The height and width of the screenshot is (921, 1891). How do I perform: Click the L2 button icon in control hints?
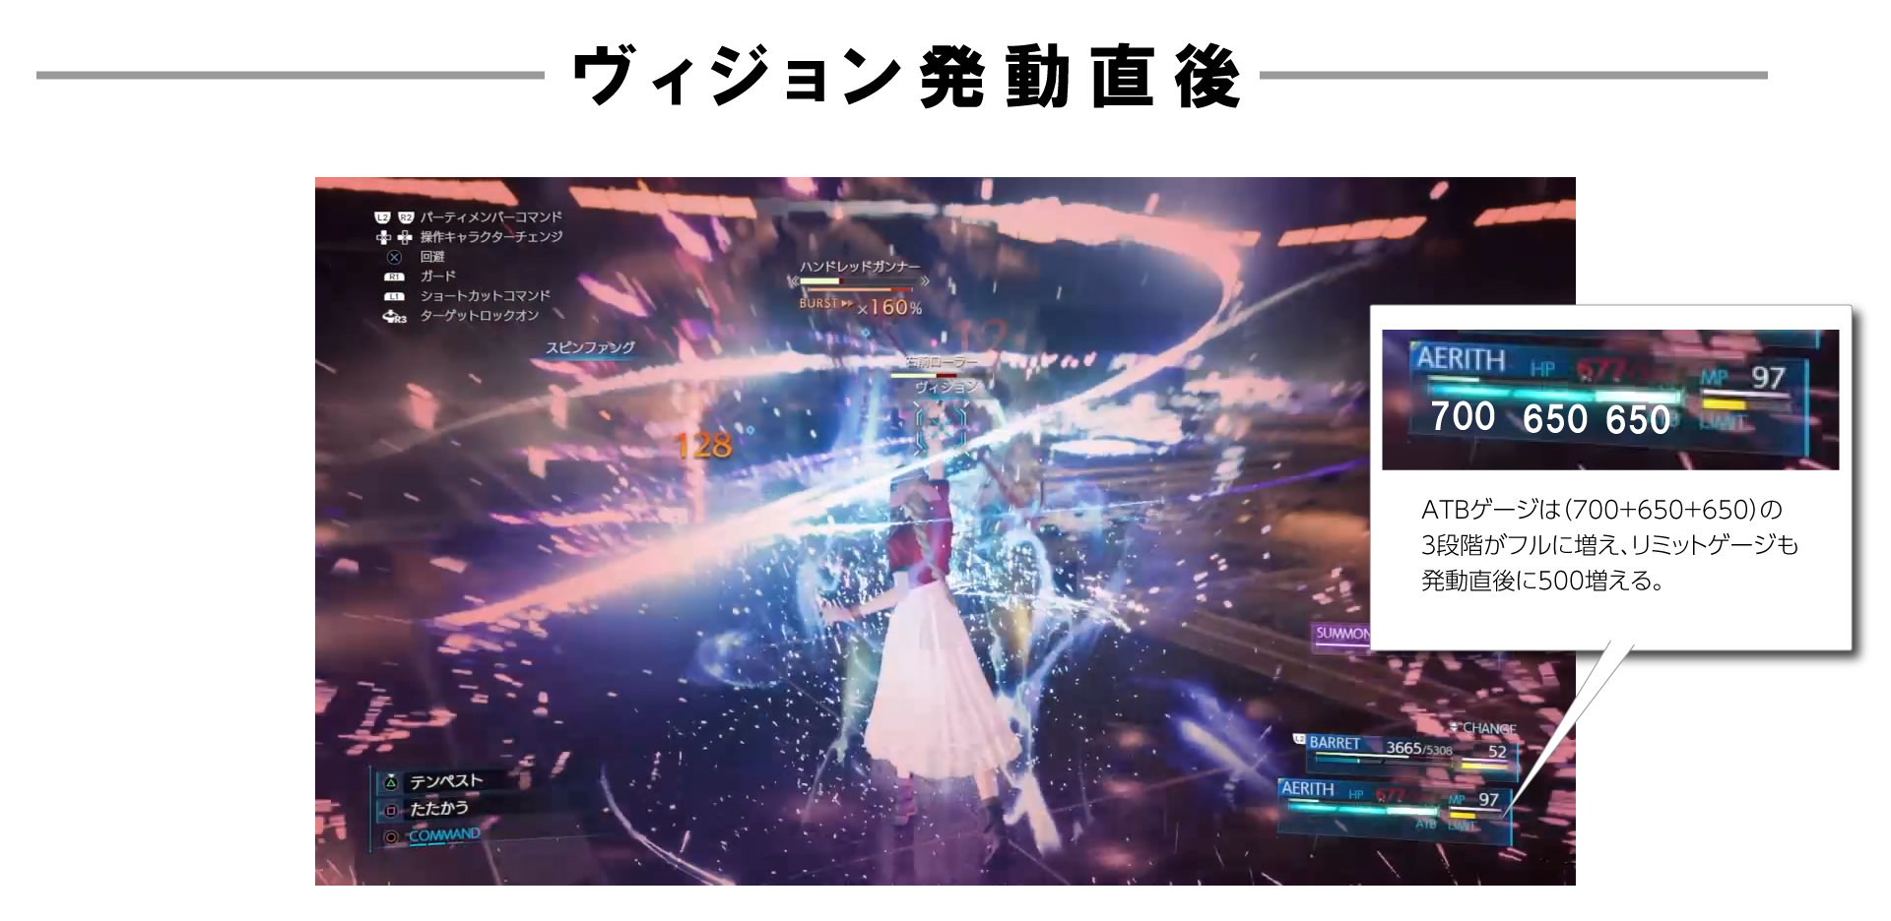coord(383,217)
